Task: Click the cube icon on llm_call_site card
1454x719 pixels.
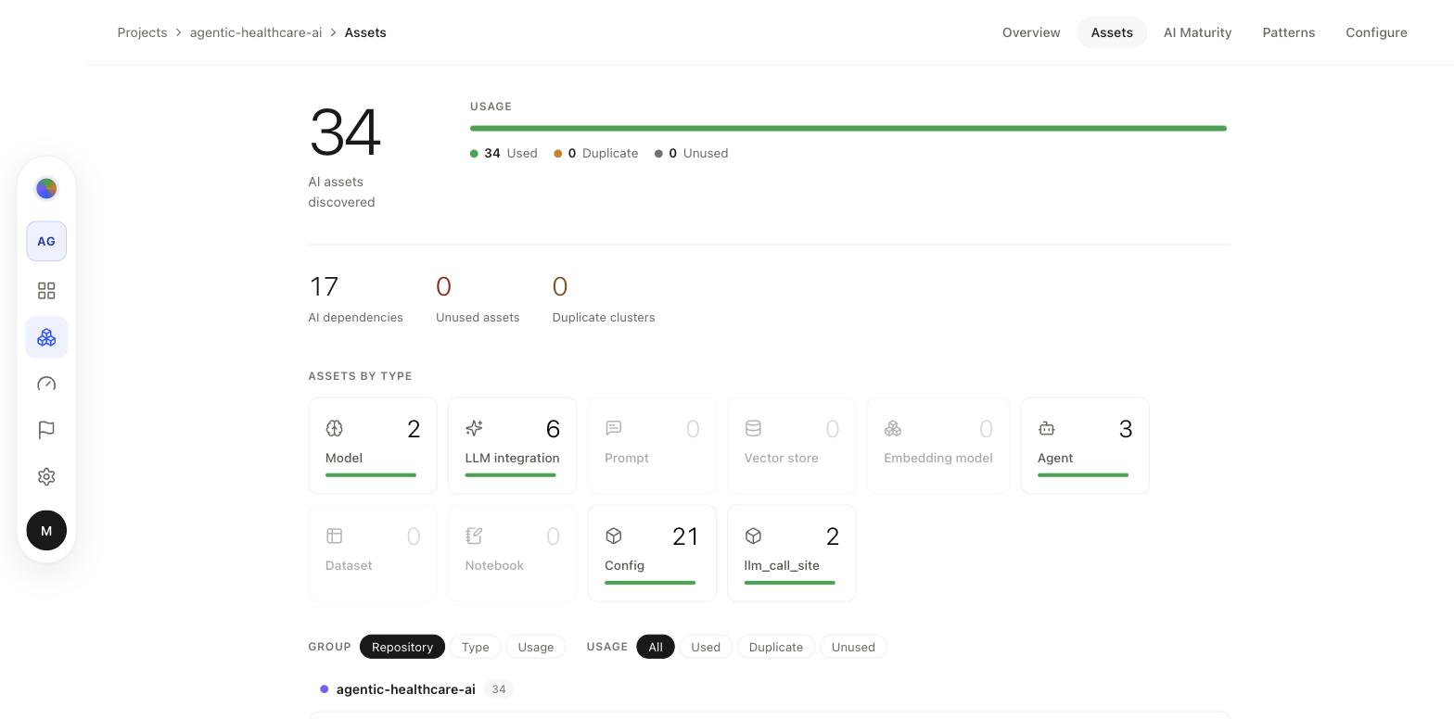Action: [753, 536]
